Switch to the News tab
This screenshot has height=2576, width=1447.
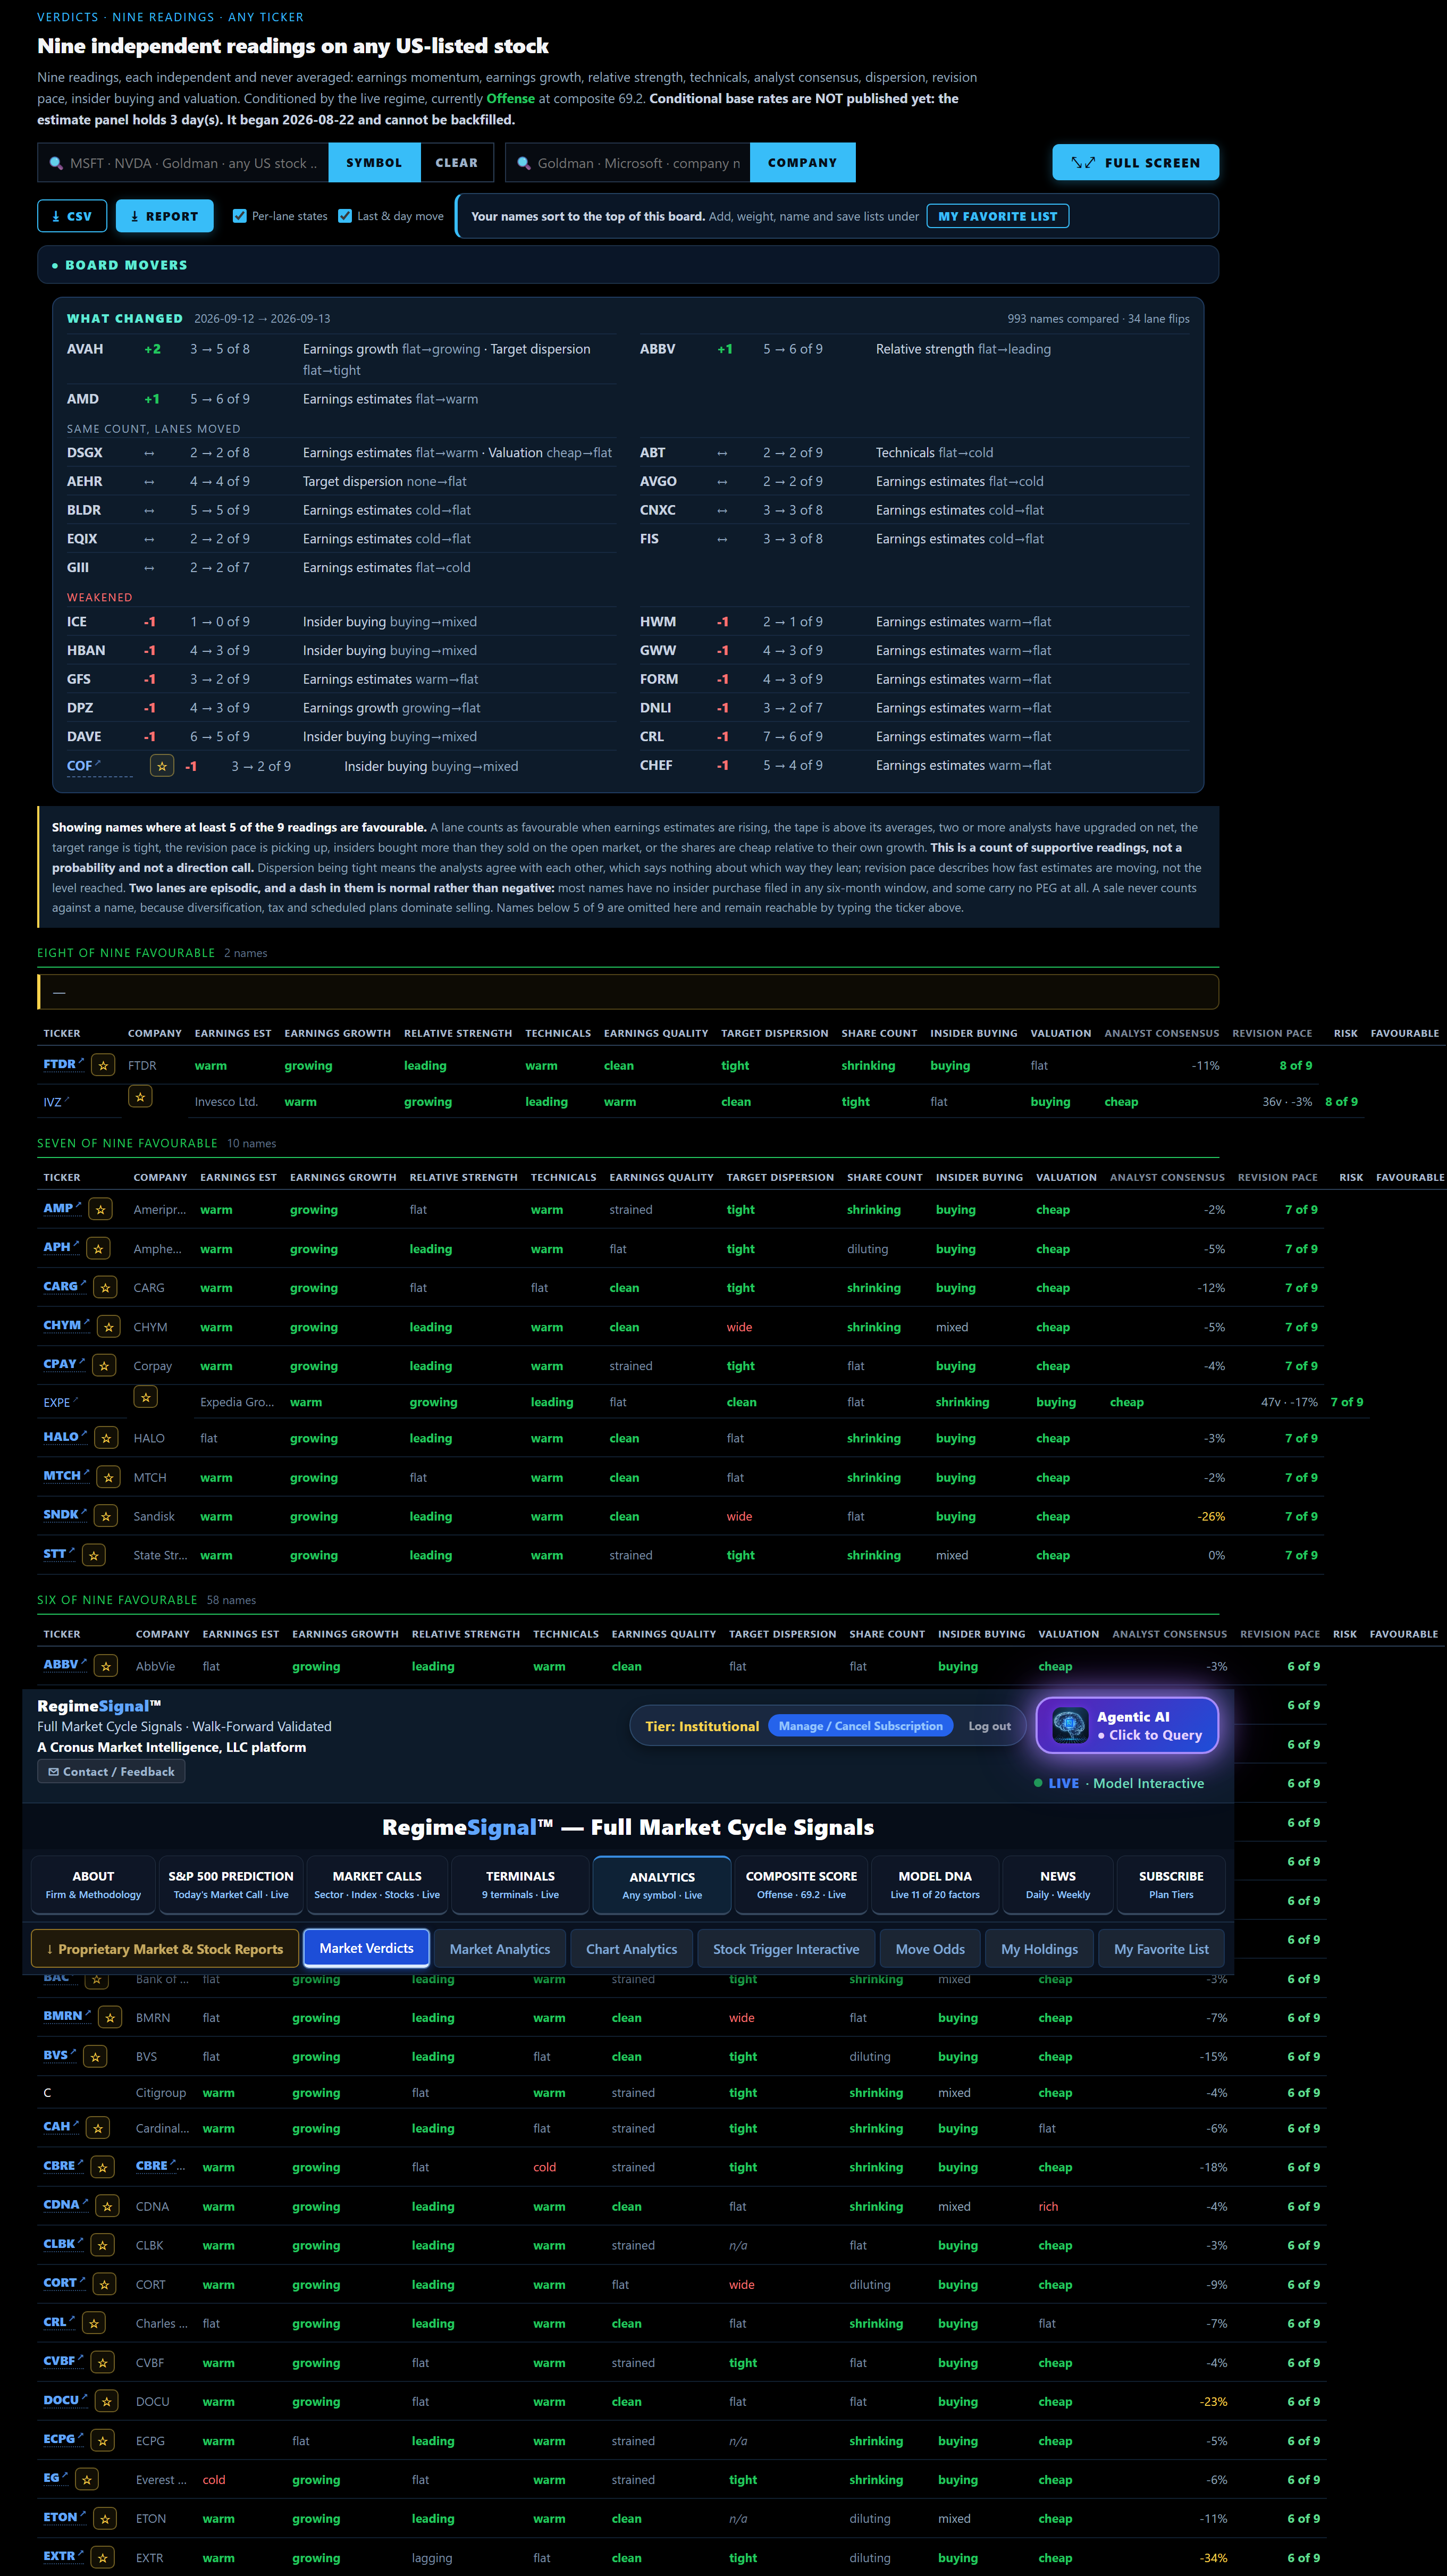point(1058,1884)
